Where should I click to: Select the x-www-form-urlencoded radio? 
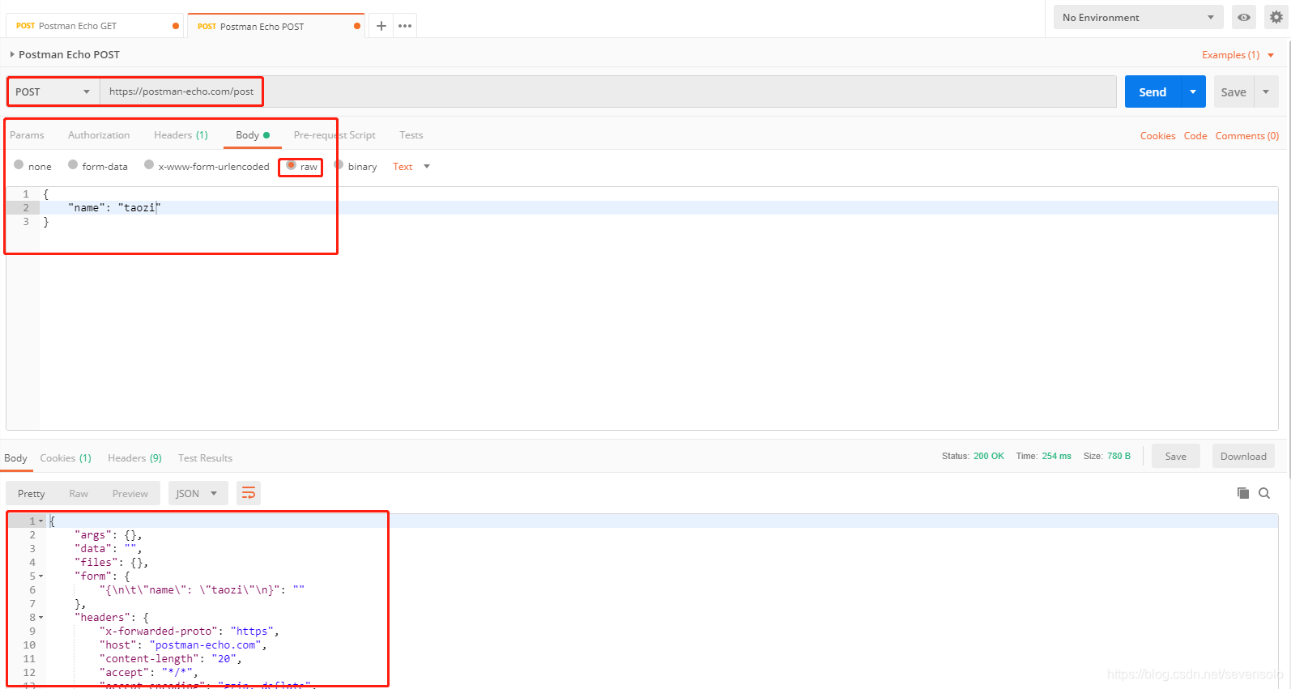[149, 165]
